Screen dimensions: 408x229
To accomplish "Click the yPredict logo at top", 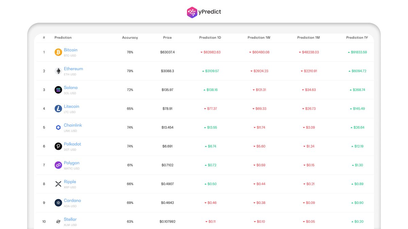I will pyautogui.click(x=204, y=12).
